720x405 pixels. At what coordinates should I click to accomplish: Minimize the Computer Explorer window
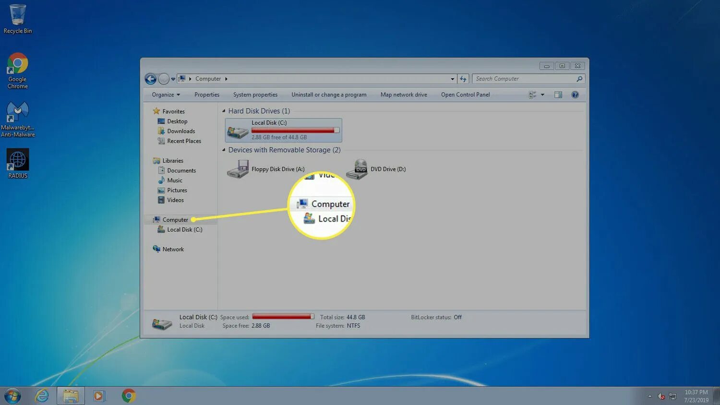[x=546, y=66]
